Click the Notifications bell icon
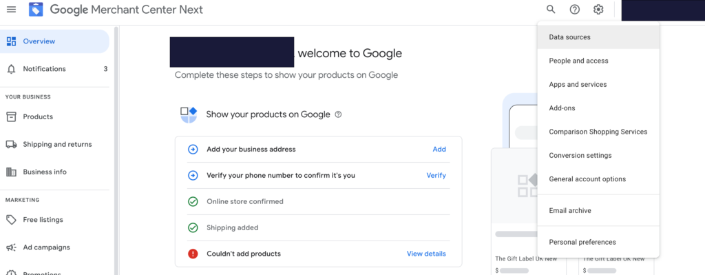 pos(11,69)
